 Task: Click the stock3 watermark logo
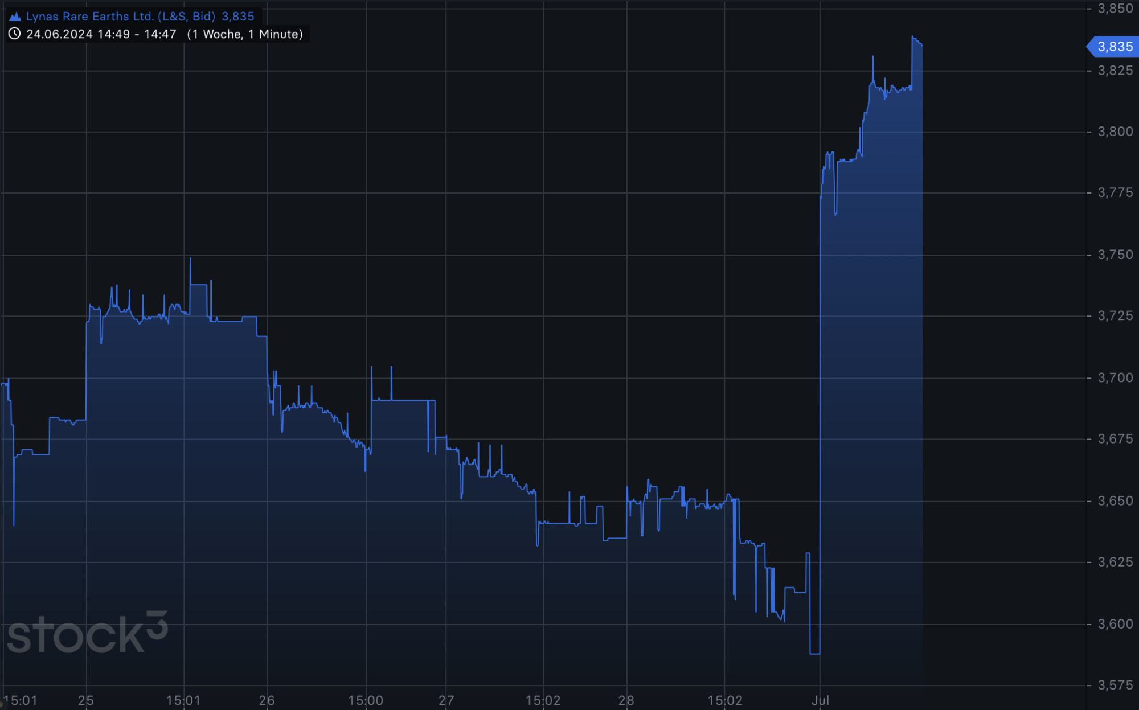coord(87,633)
